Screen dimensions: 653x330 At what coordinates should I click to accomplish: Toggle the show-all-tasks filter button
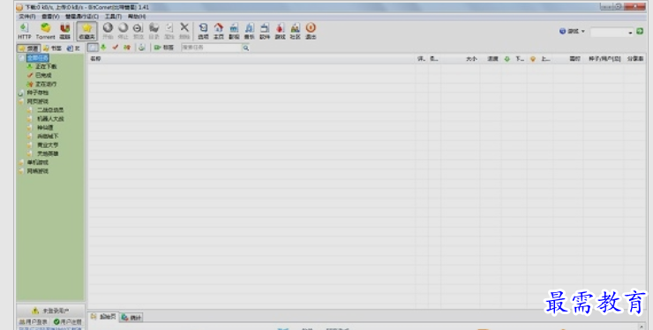93,48
